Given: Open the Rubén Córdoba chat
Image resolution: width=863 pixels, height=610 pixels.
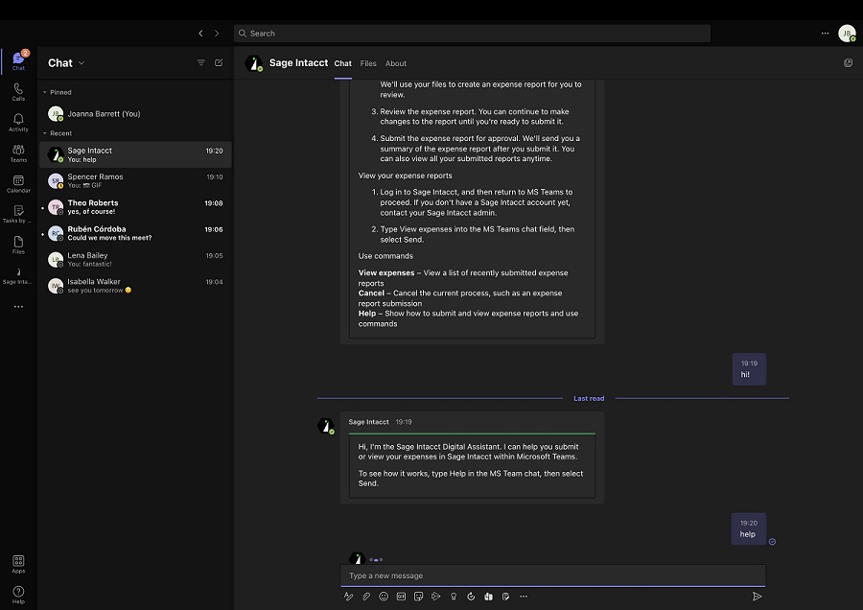Looking at the screenshot, I should (x=135, y=233).
